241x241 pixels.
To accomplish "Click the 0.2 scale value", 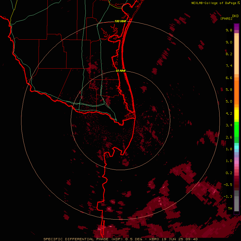I will pyautogui.click(x=229, y=173).
